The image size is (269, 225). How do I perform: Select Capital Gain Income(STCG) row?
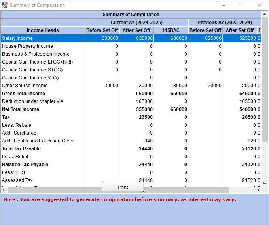tap(131, 70)
